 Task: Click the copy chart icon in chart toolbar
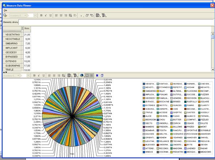coord(102,75)
